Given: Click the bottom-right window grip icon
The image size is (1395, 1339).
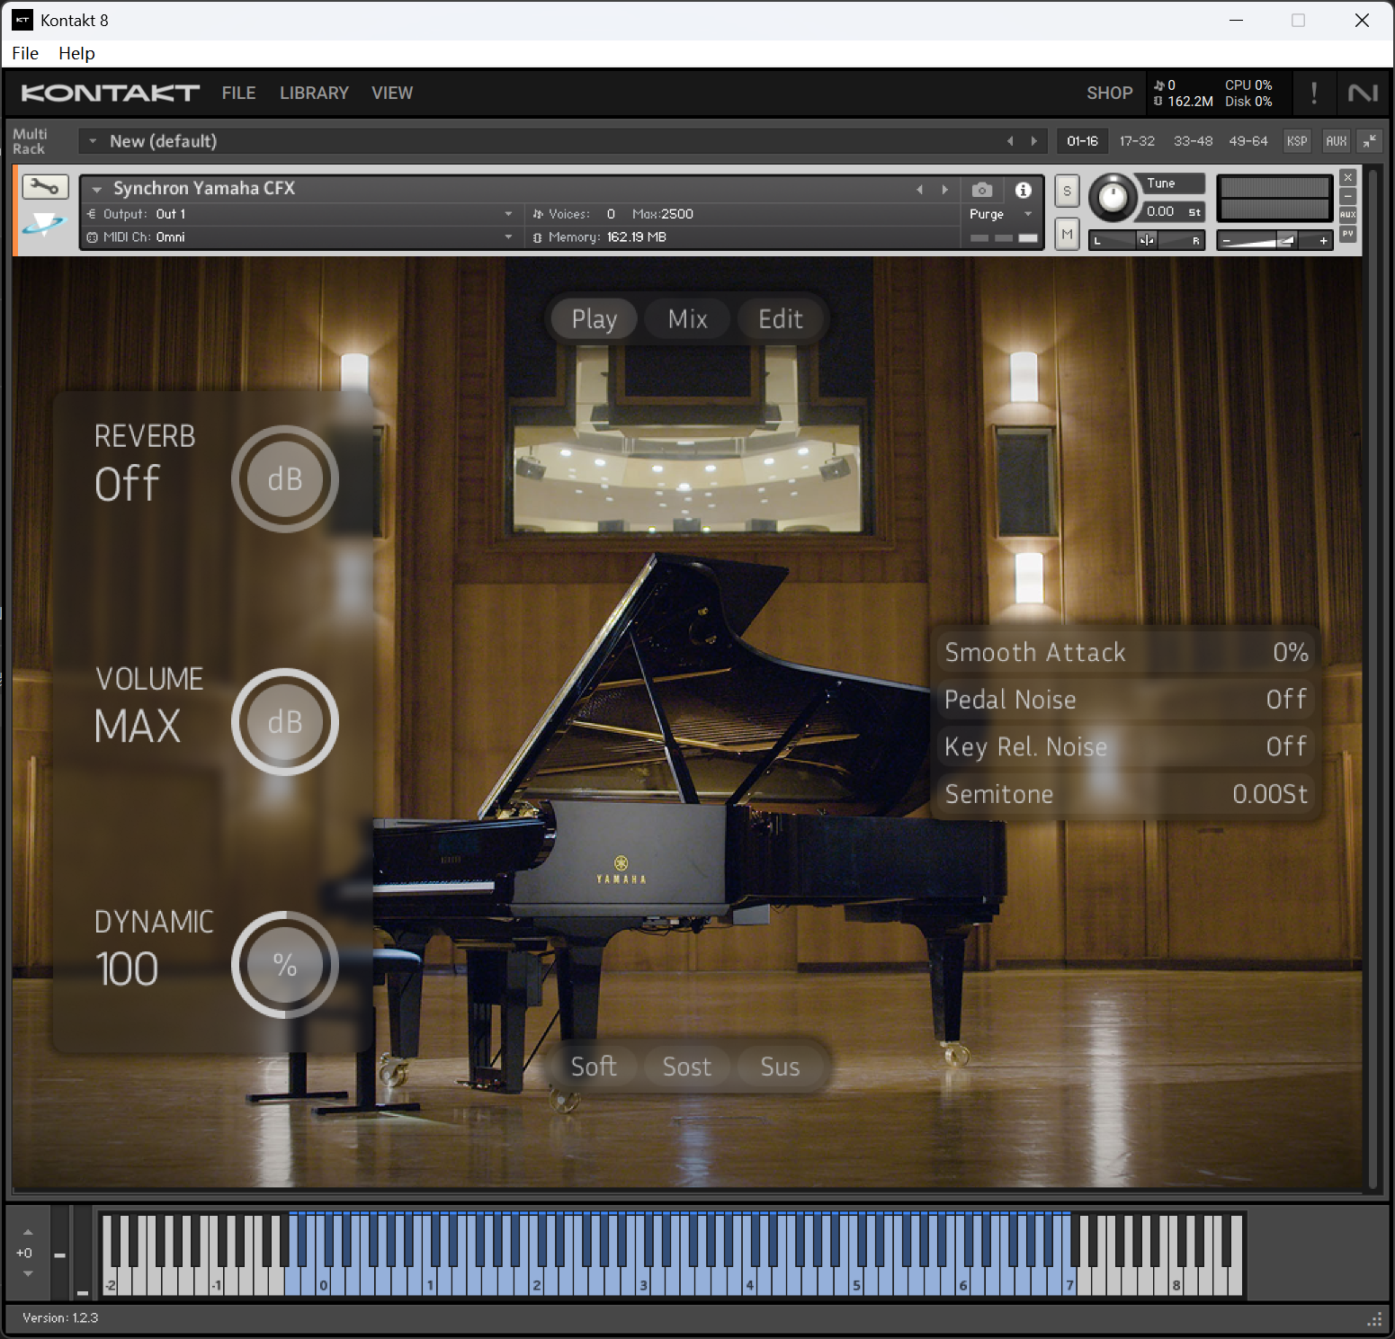Looking at the screenshot, I should pyautogui.click(x=1374, y=1319).
